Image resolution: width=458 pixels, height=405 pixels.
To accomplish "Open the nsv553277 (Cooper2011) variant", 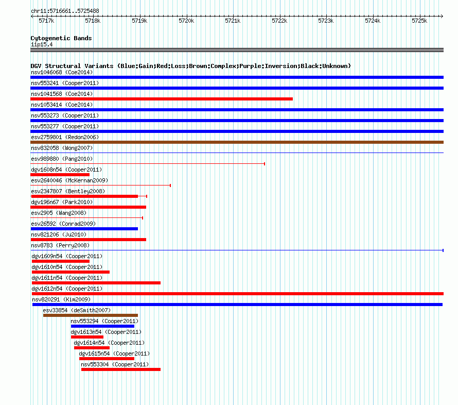I will point(65,126).
